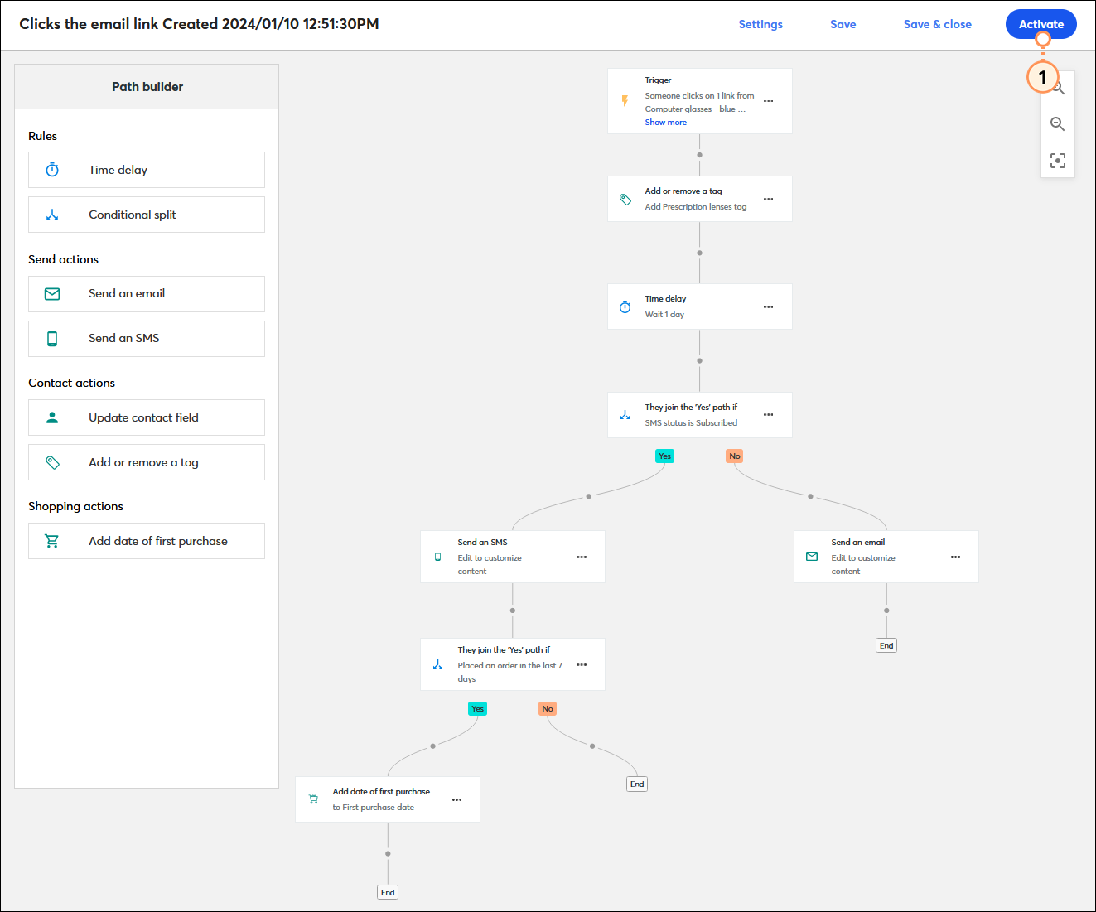Click 'Wait 1 day' text in Time delay node
The image size is (1096, 912).
tap(664, 315)
